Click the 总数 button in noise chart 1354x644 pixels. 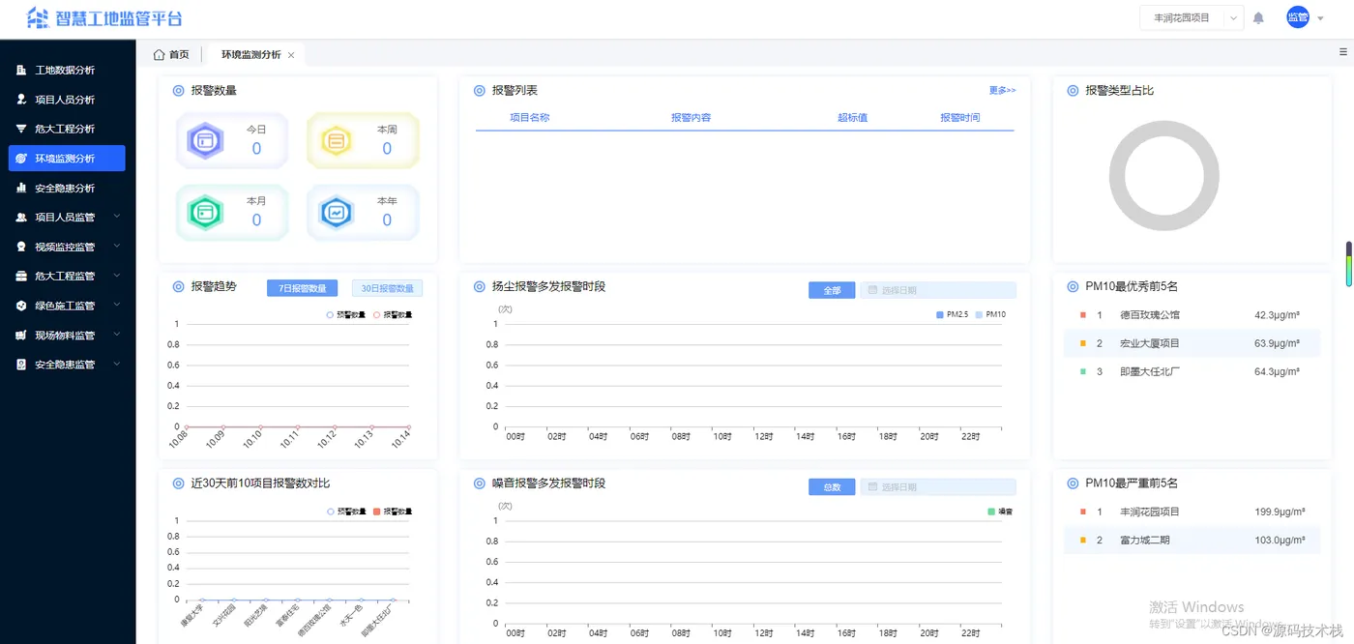click(833, 487)
